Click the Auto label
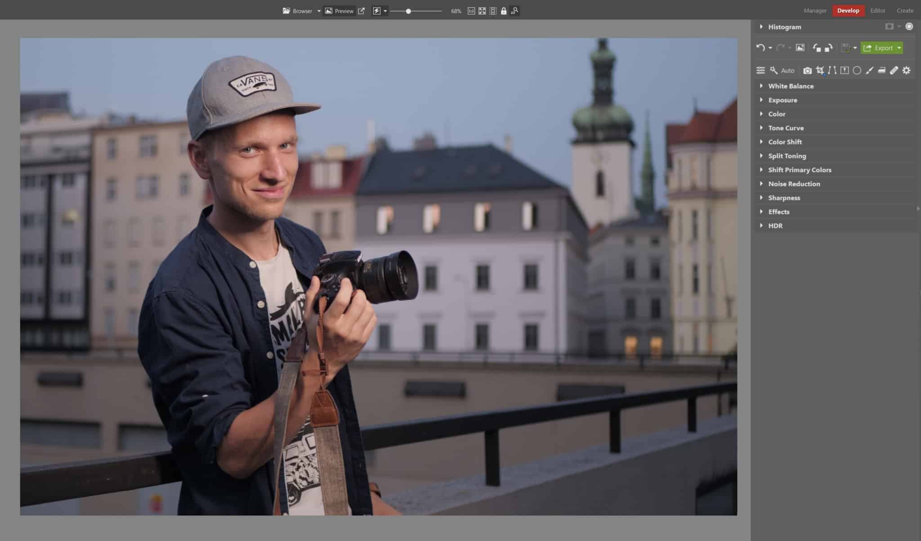This screenshot has width=921, height=541. pyautogui.click(x=787, y=71)
